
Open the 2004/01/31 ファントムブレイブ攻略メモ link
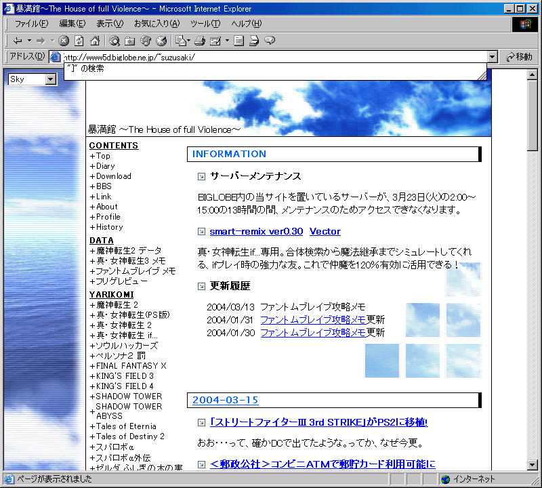[313, 320]
